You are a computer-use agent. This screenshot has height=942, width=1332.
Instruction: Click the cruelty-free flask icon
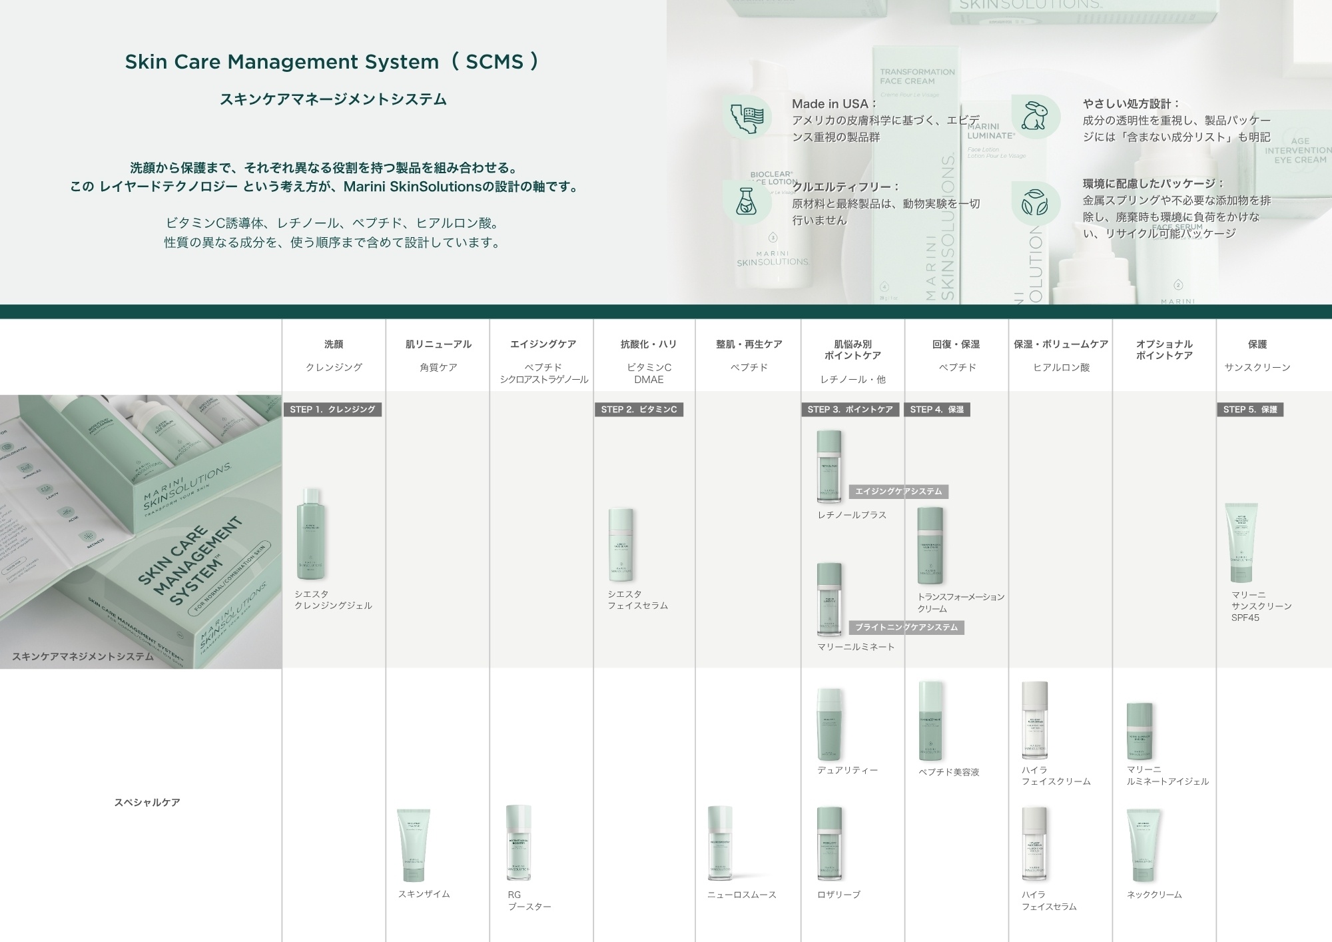(747, 202)
